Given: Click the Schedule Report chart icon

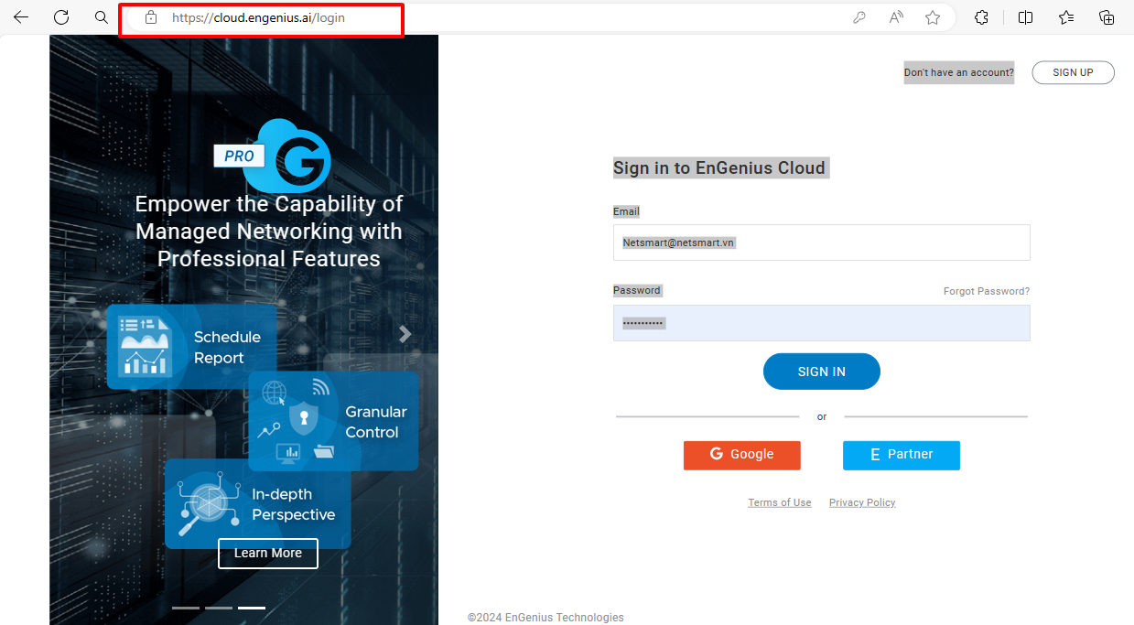Looking at the screenshot, I should pos(145,346).
